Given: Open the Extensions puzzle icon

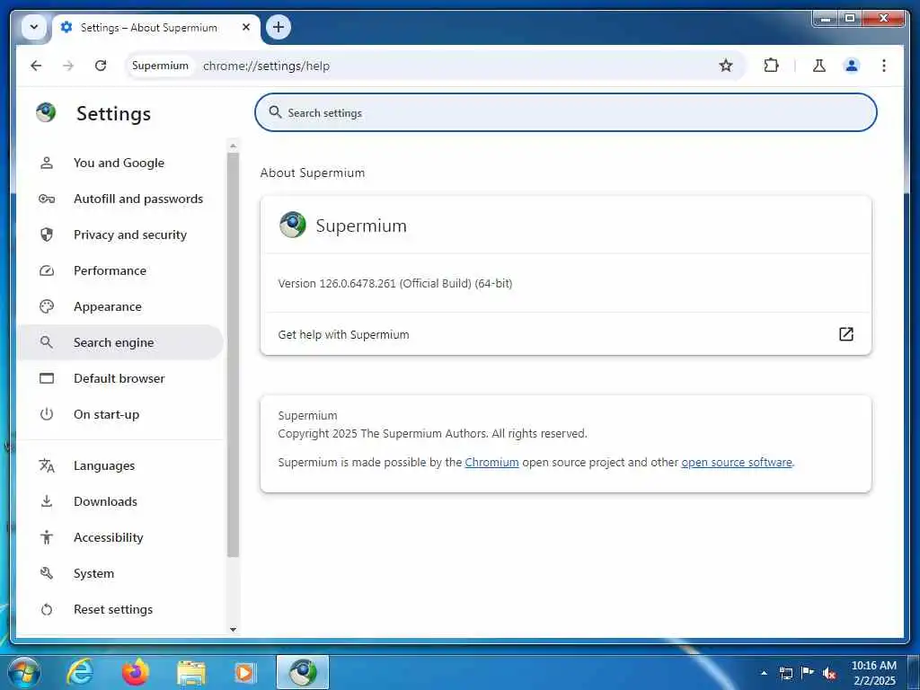Looking at the screenshot, I should click(771, 66).
